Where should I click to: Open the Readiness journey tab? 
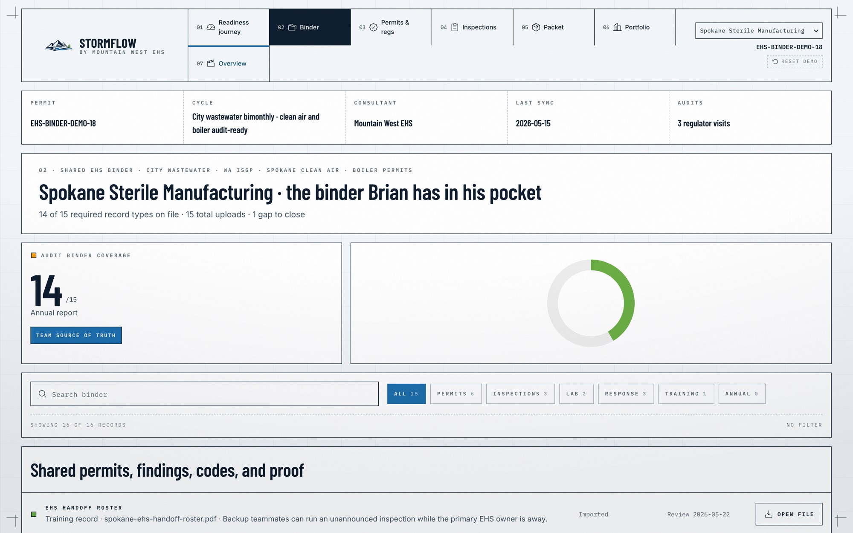click(x=229, y=27)
